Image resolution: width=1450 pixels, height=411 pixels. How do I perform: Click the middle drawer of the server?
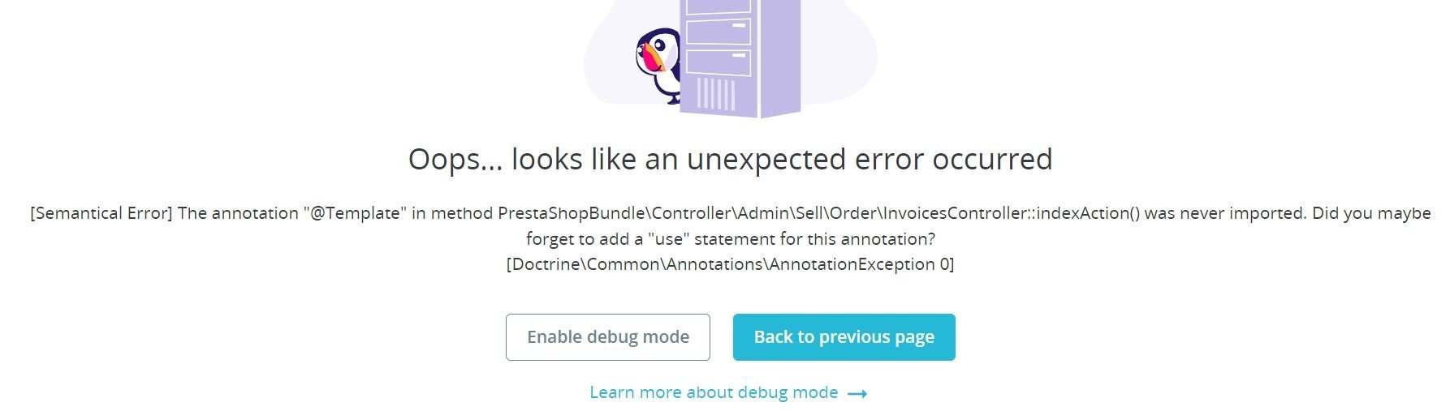coord(719,32)
